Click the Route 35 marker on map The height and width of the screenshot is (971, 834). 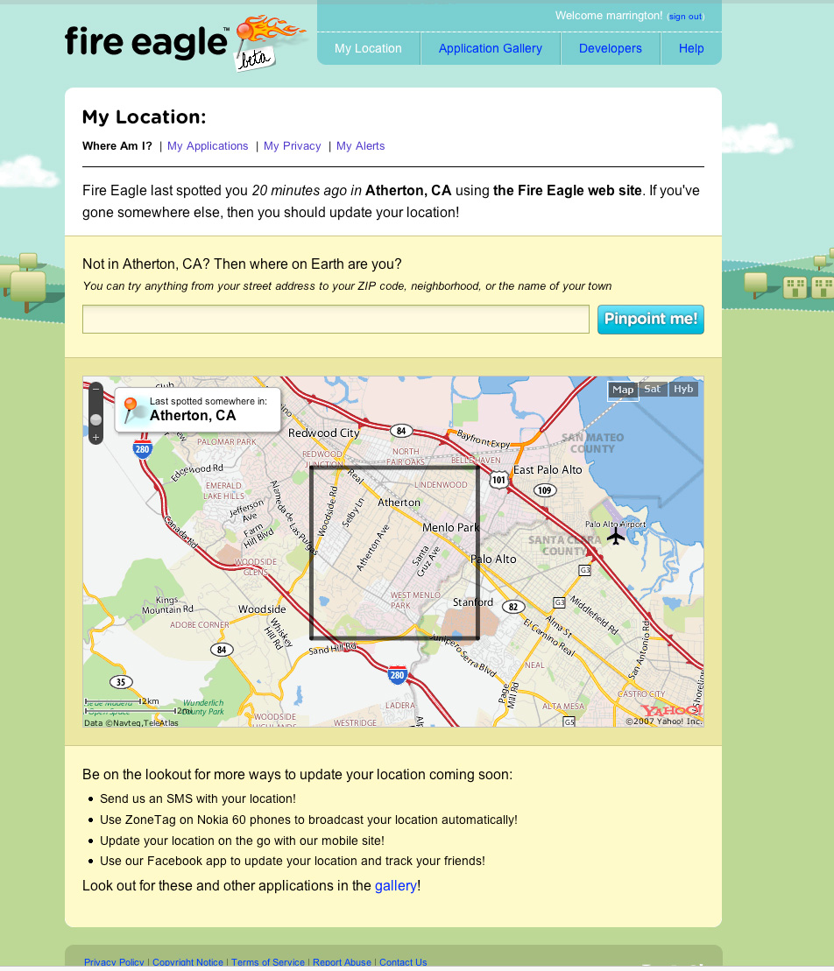tap(121, 682)
